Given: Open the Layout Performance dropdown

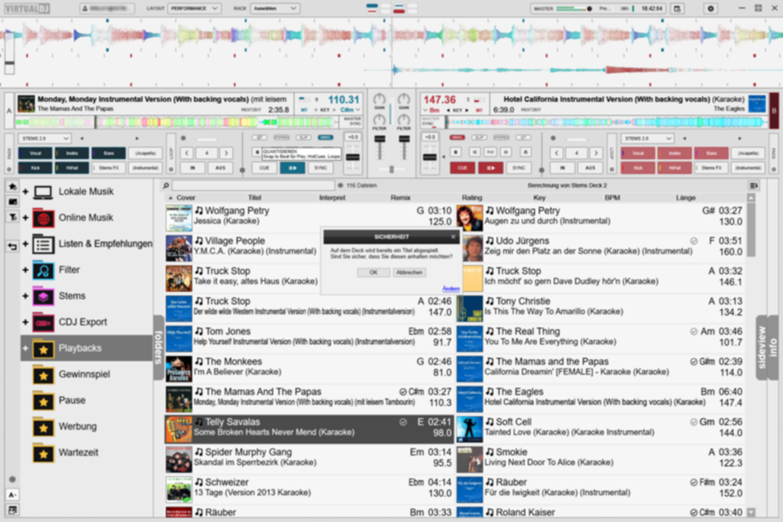Looking at the screenshot, I should point(195,8).
